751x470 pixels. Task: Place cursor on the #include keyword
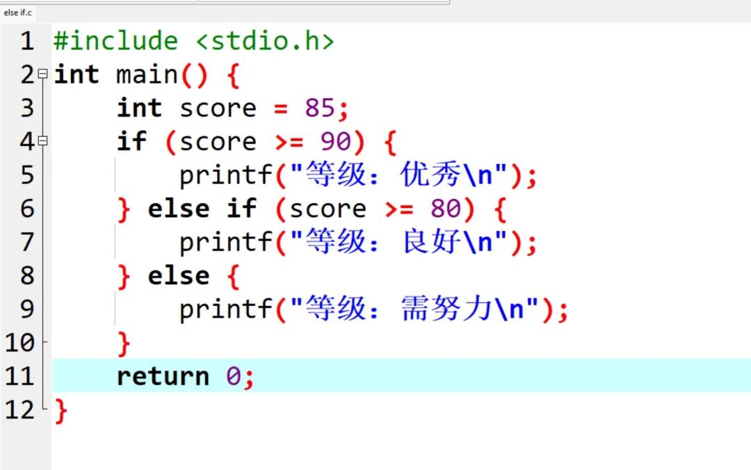coord(115,42)
